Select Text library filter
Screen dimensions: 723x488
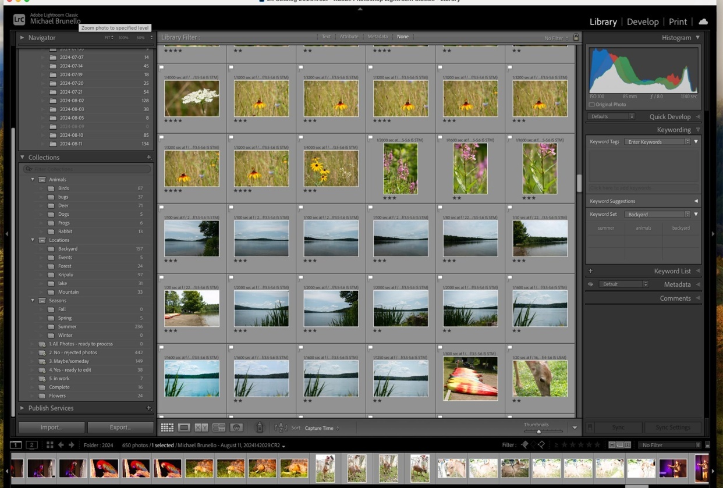click(x=326, y=37)
